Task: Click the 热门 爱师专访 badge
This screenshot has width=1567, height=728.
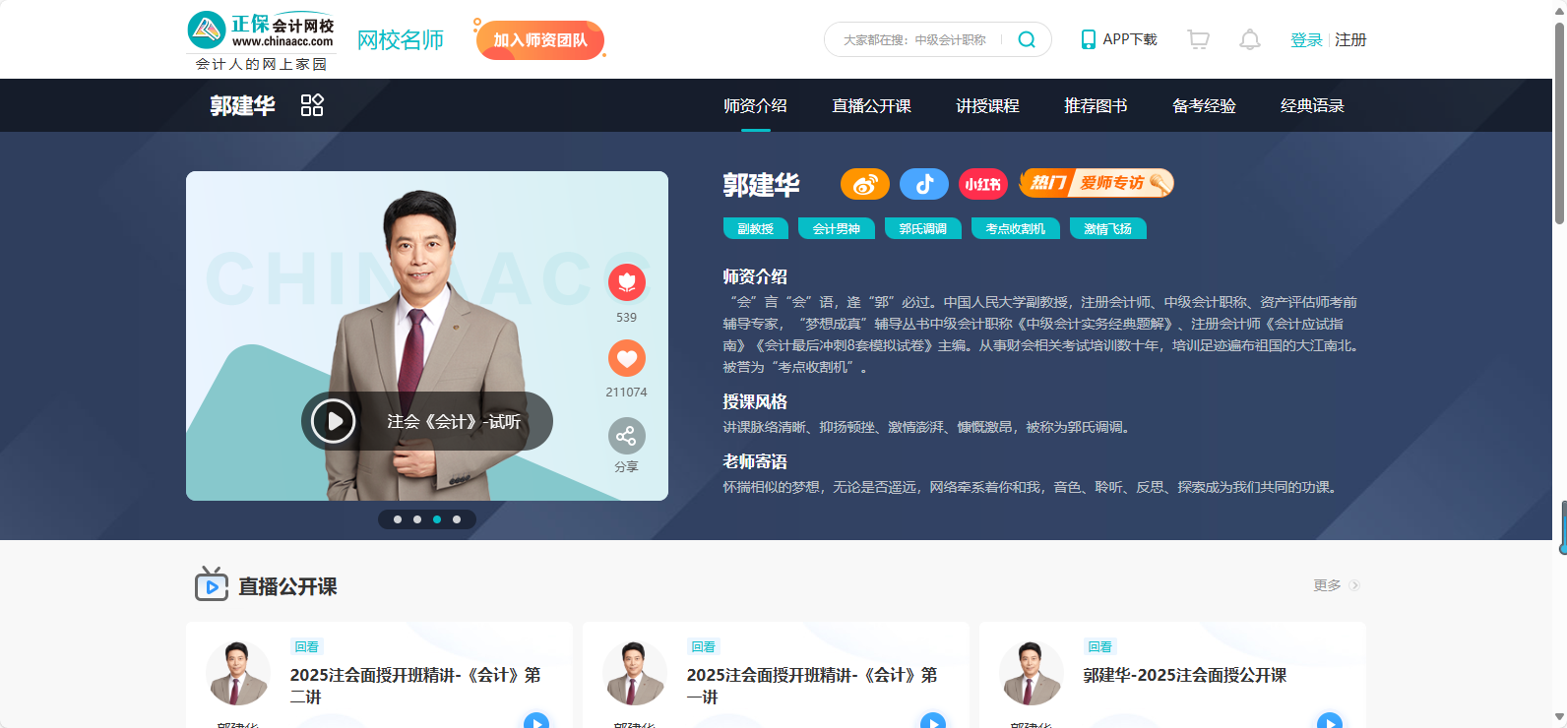Action: pos(1097,183)
